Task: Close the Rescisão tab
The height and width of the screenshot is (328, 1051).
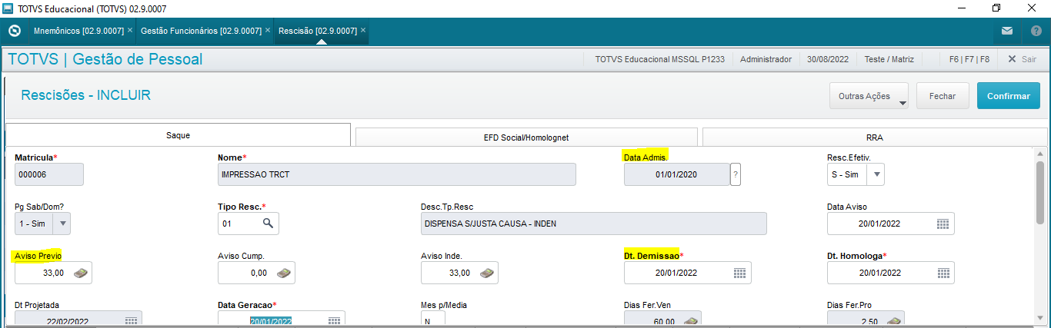Action: [362, 31]
